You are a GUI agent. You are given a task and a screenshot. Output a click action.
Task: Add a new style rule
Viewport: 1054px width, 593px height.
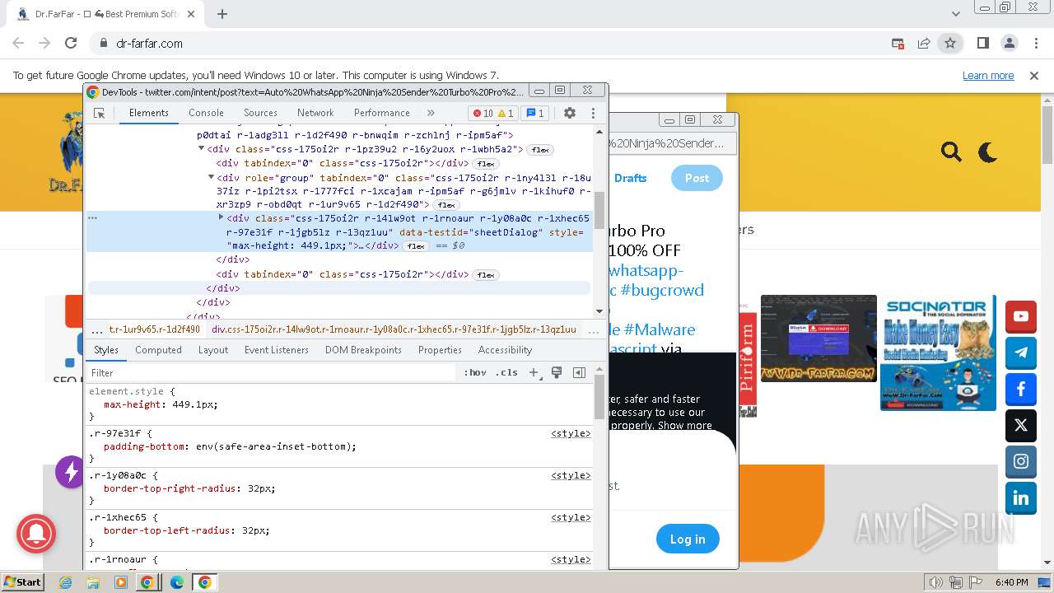pos(534,372)
